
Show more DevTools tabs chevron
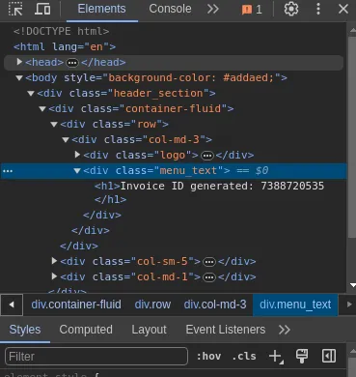pyautogui.click(x=213, y=9)
